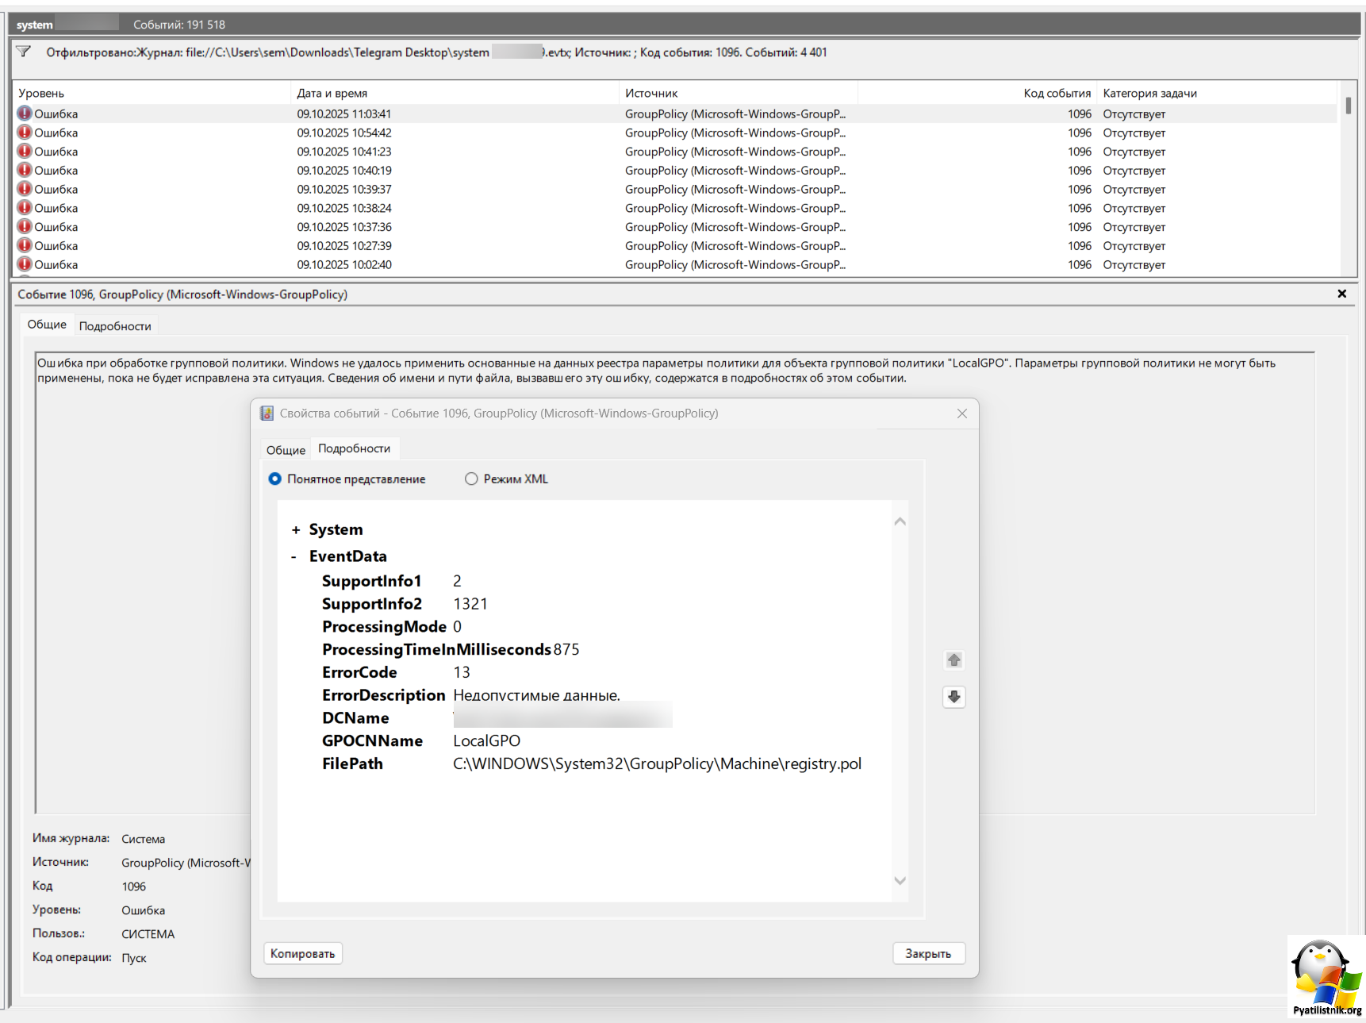Collapse the EventData node
1366x1023 pixels.
[294, 557]
